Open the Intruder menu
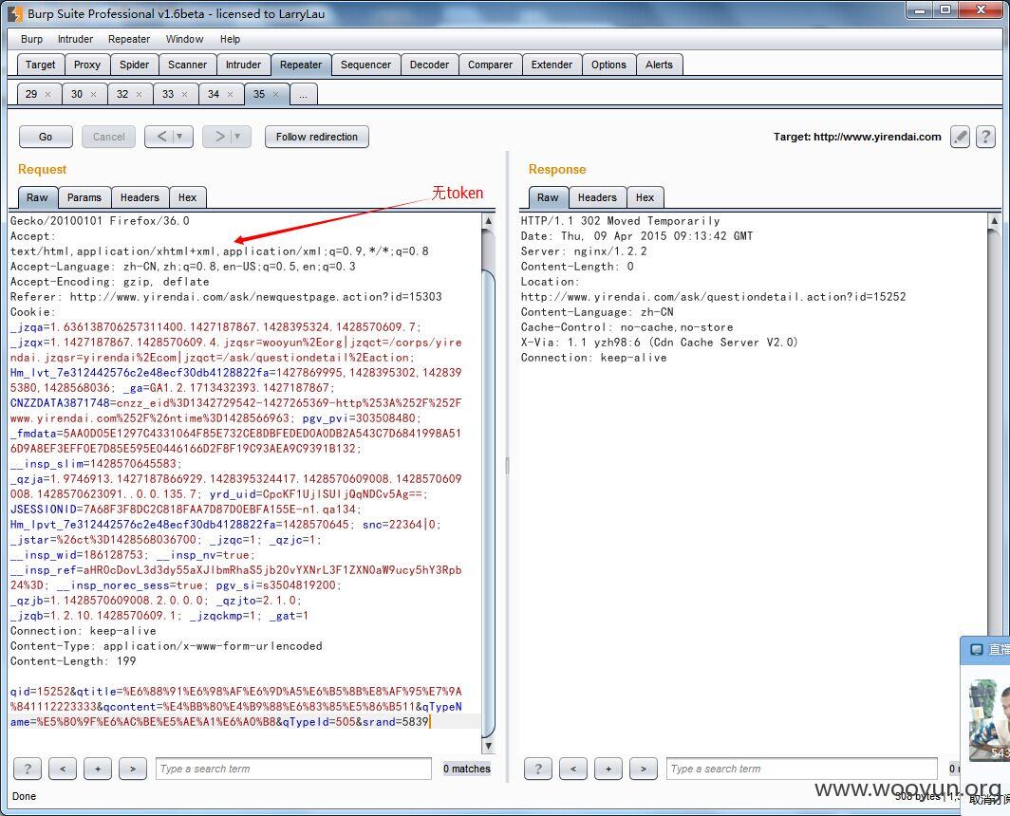Viewport: 1010px width, 816px height. click(x=75, y=39)
